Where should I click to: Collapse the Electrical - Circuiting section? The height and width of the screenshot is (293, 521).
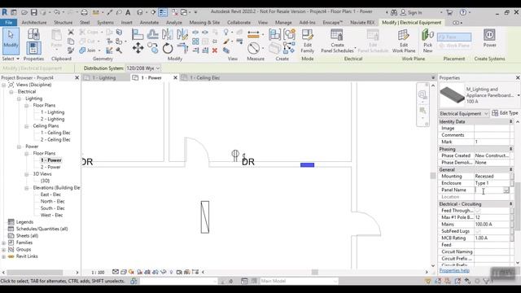tap(510, 204)
